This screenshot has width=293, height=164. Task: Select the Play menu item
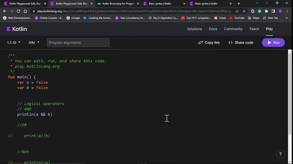[x=269, y=29]
